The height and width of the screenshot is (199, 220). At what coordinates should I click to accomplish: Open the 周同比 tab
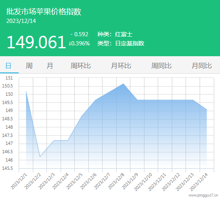(161, 66)
